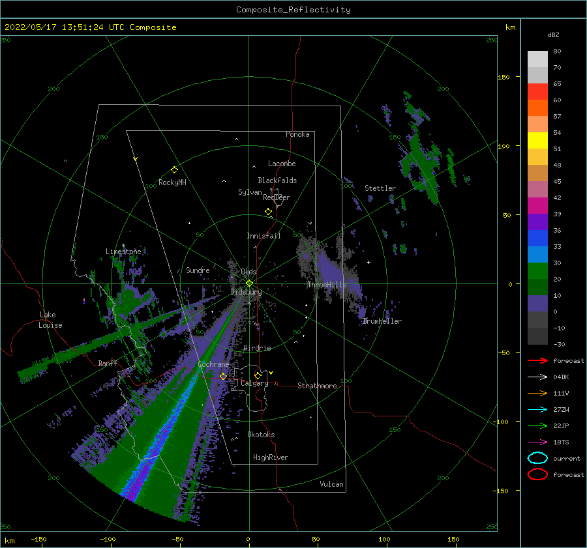Viewport: 587px width, 548px height.
Task: Click the yellow diamond marker near RockyMH
Action: click(x=174, y=170)
